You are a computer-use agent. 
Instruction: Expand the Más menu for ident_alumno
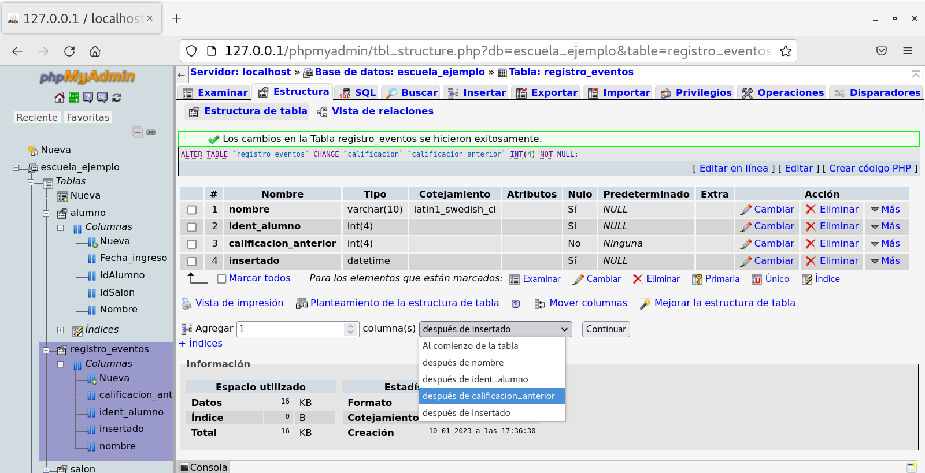pos(885,226)
